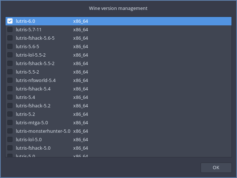The height and width of the screenshot is (178, 237).
Task: Check the lutris-mtga-5.0 checkbox
Action: click(10, 122)
